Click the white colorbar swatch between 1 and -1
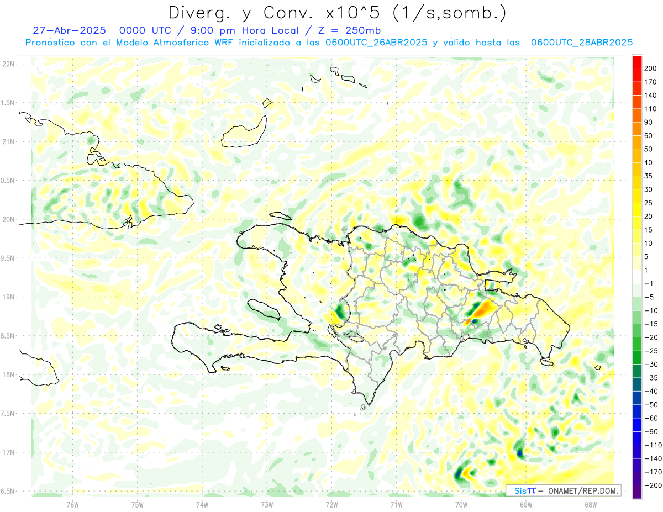This screenshot has width=663, height=512. coord(637,277)
